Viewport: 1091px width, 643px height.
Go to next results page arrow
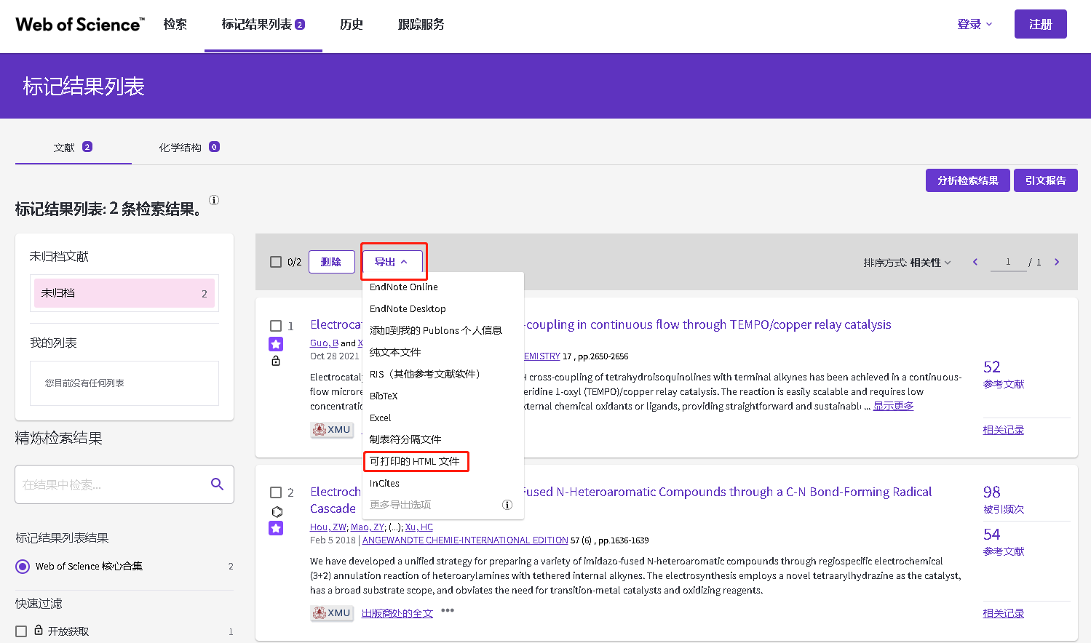[x=1057, y=262]
